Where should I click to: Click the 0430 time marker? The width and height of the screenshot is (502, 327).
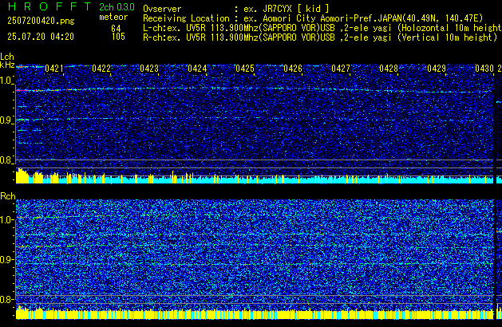point(484,69)
